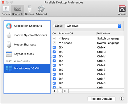Toggle checkbox for ⌘B shortcut

click(x=54, y=83)
